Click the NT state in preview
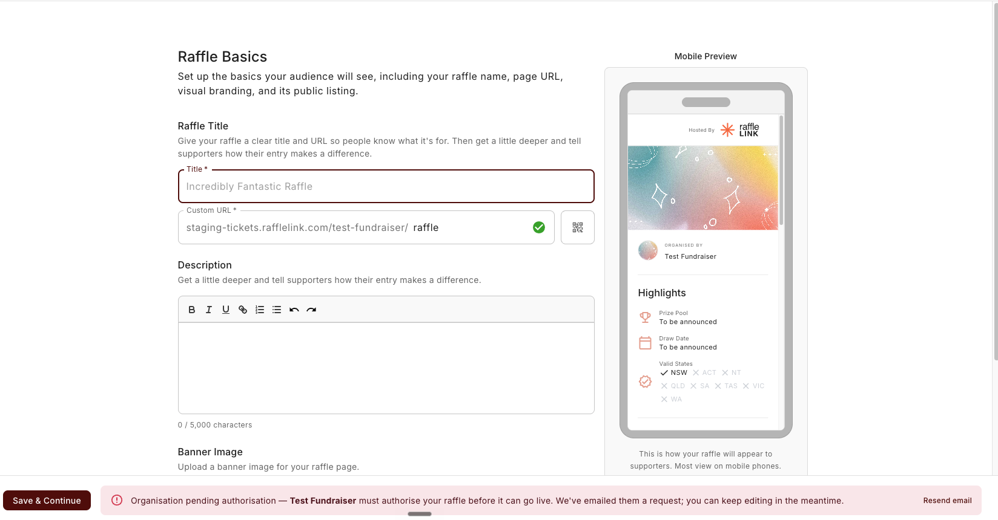Viewport: 998px width, 520px height. click(x=732, y=372)
